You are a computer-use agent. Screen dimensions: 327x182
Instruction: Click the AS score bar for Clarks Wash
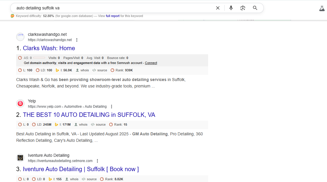click(39, 58)
